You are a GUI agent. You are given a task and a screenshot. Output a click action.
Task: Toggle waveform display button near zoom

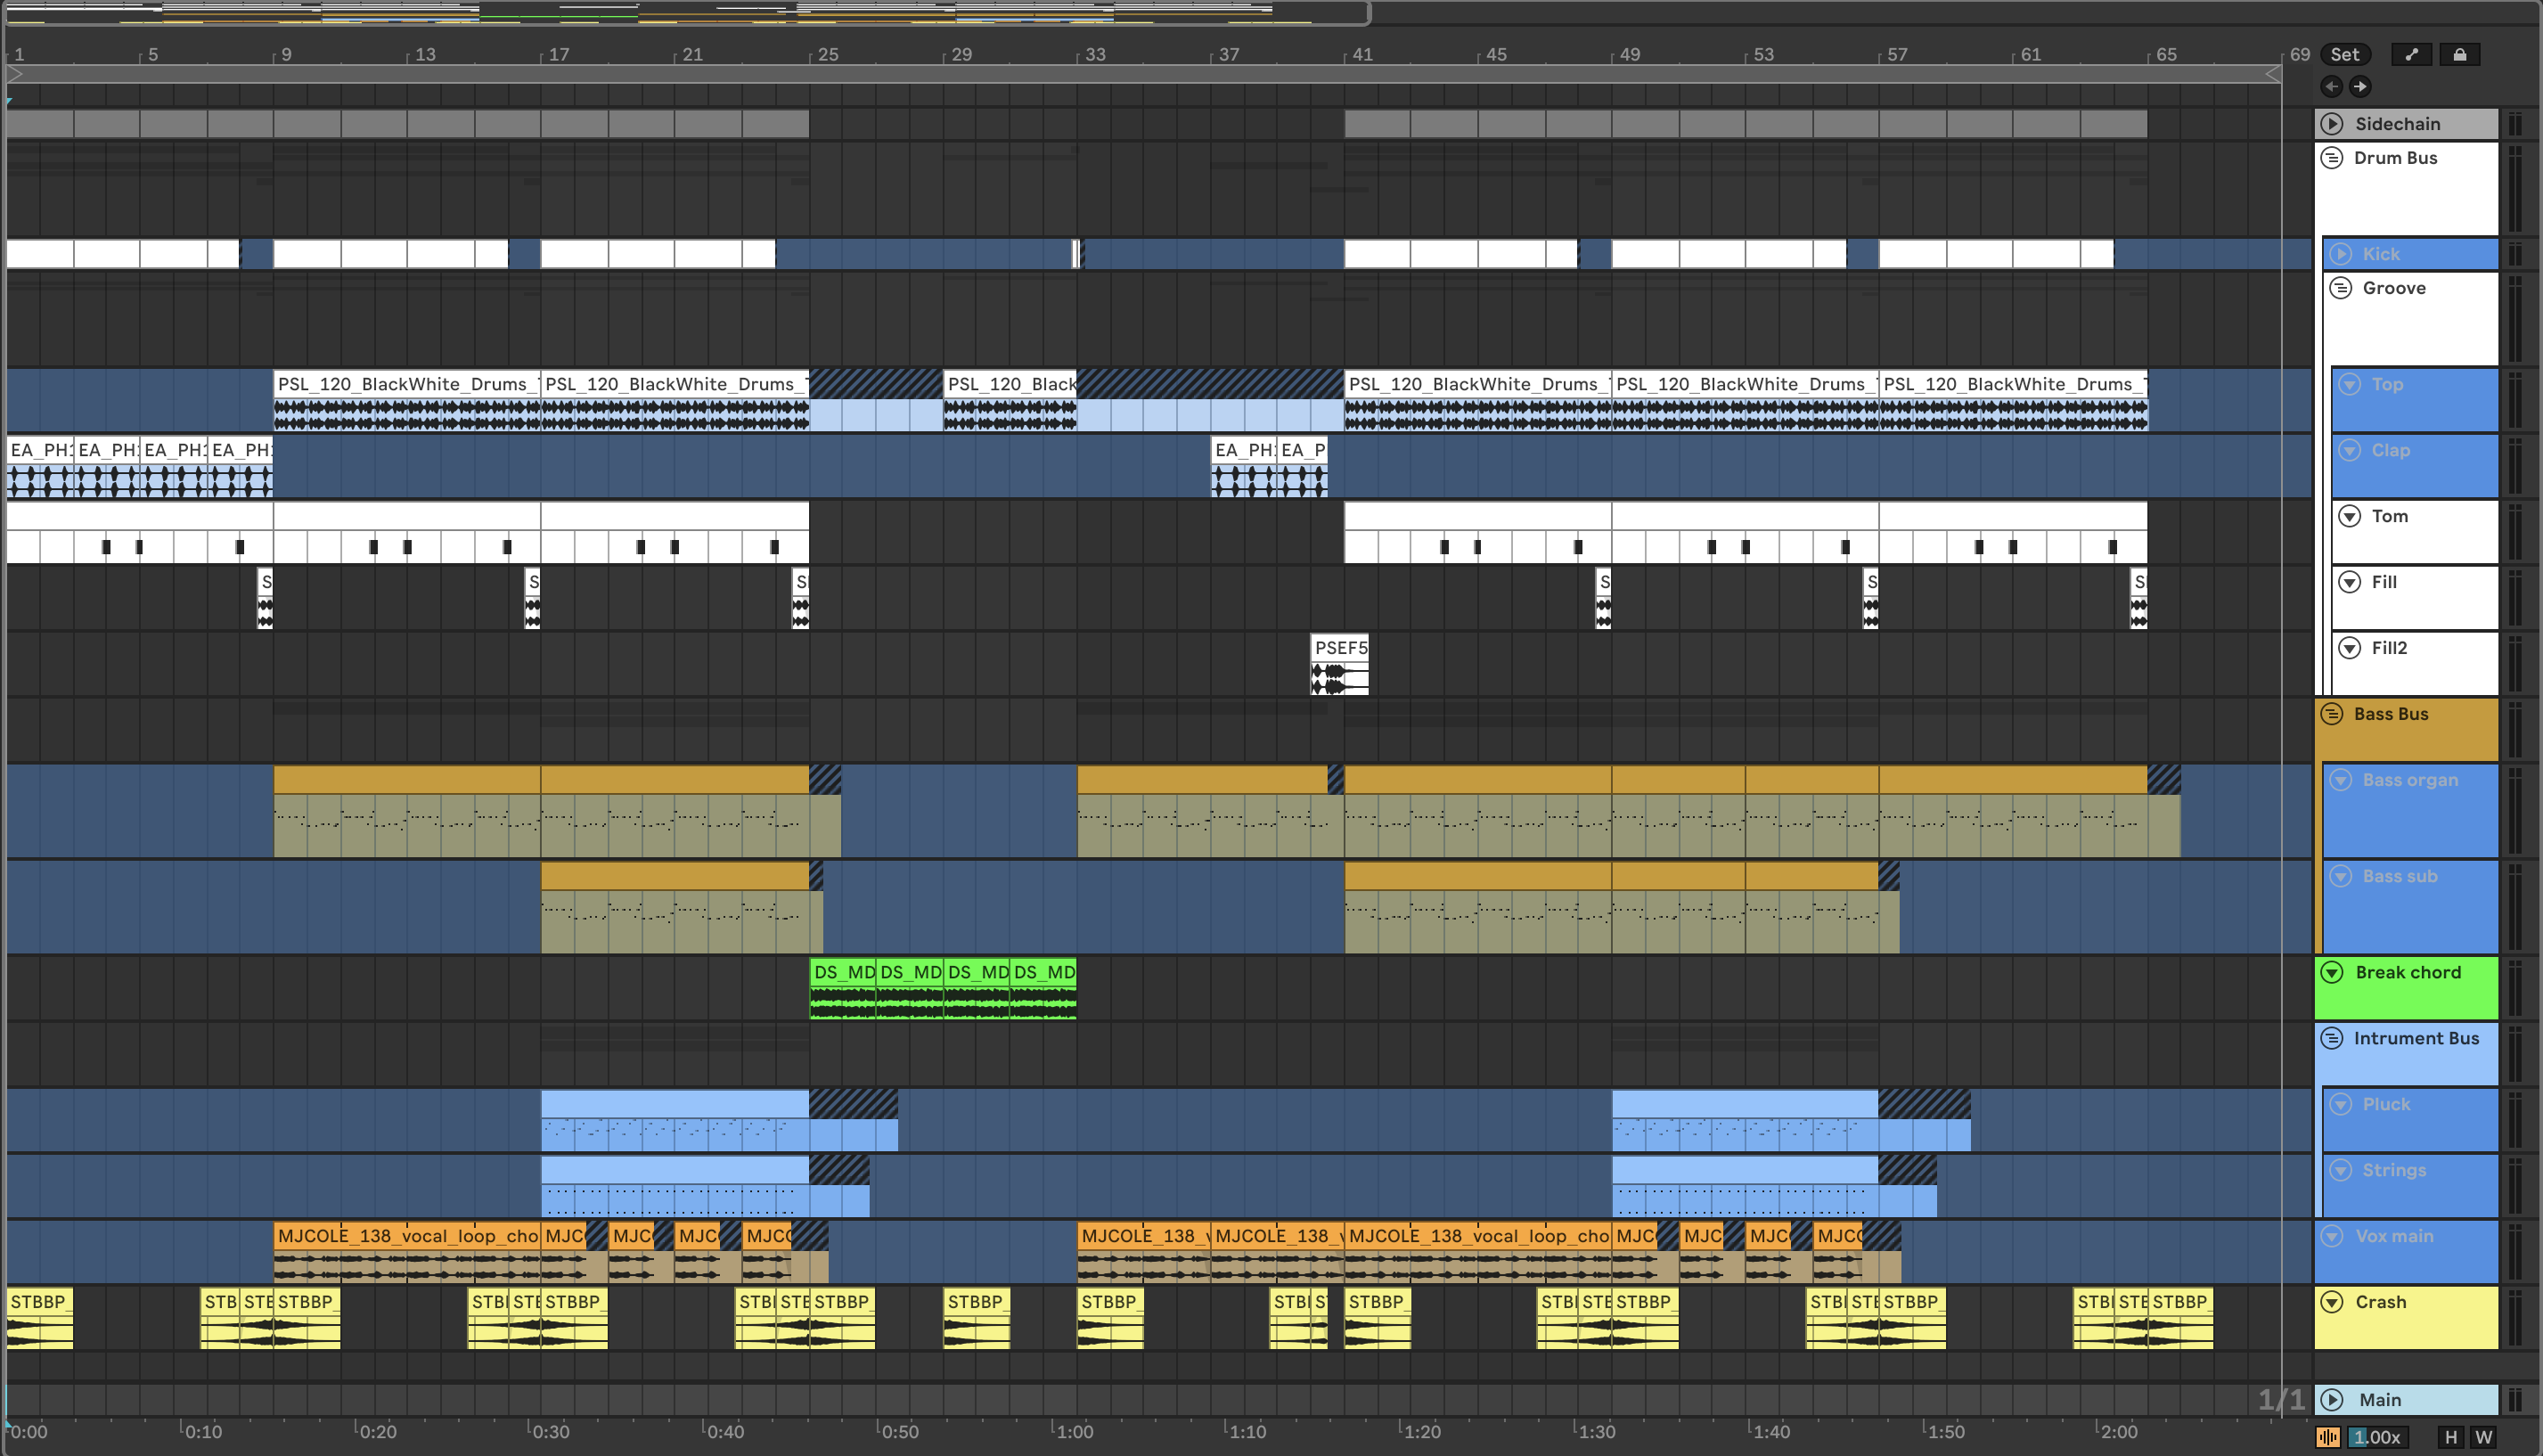click(2327, 1437)
